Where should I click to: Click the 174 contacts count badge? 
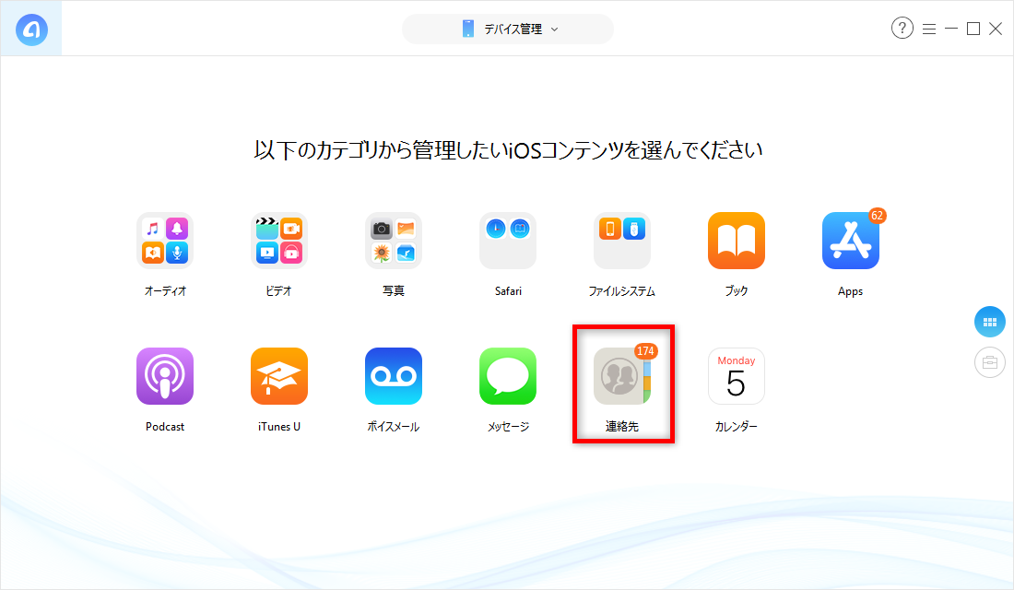coord(645,351)
